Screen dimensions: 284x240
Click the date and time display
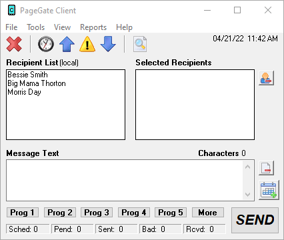coord(245,39)
